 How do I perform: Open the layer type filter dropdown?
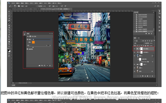(x=137, y=41)
